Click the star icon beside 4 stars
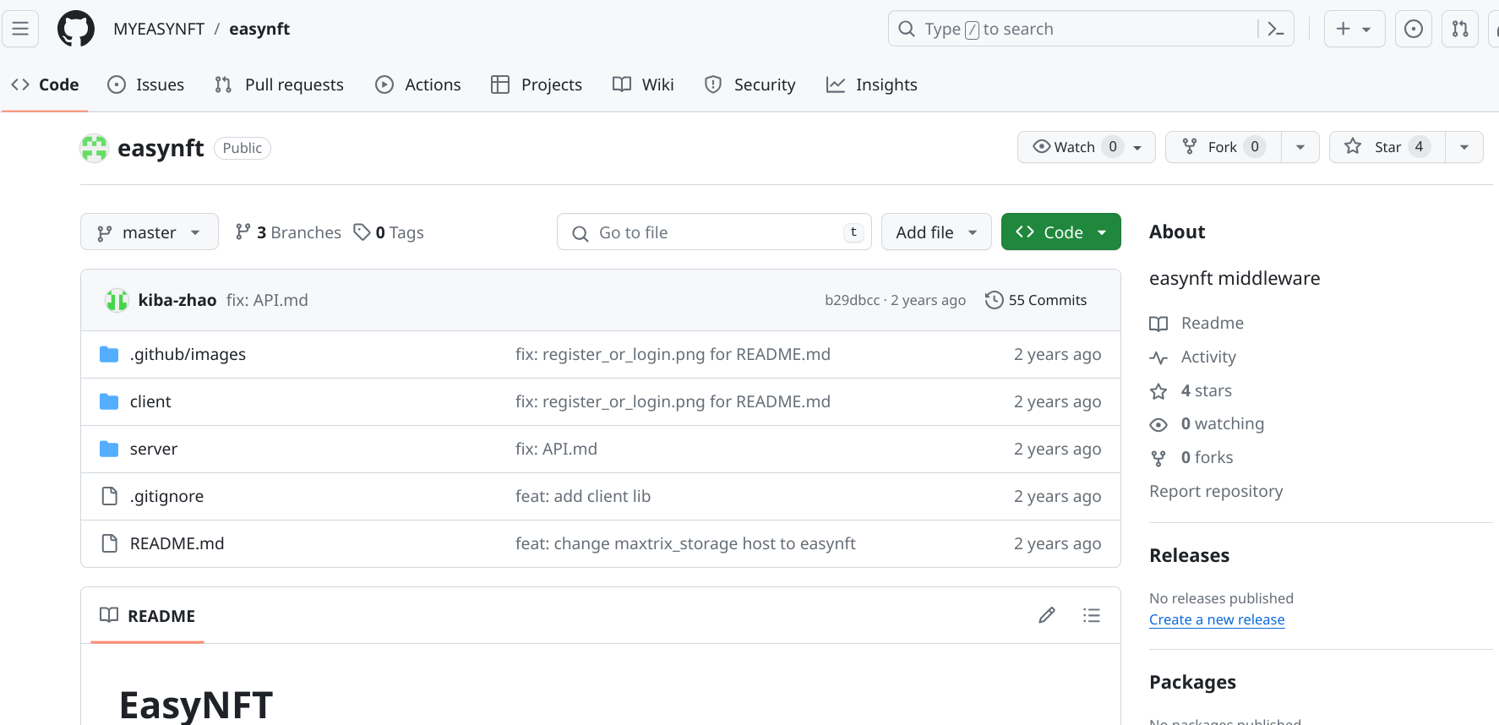This screenshot has width=1499, height=725. [1158, 391]
